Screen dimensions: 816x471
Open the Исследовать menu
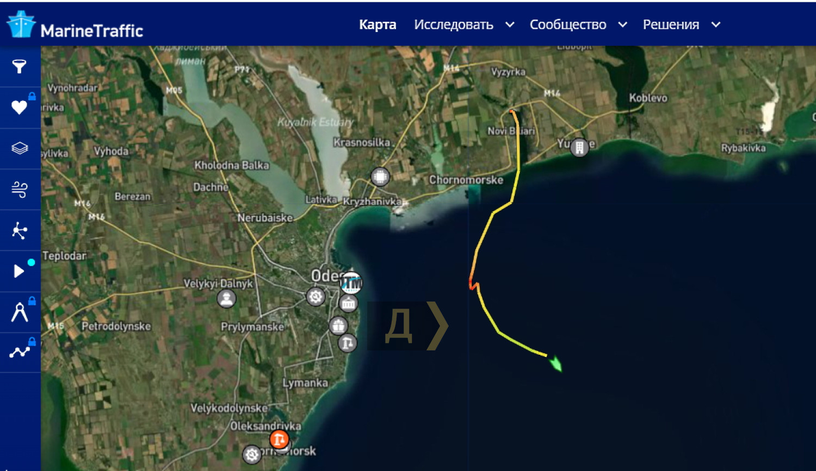(x=454, y=24)
